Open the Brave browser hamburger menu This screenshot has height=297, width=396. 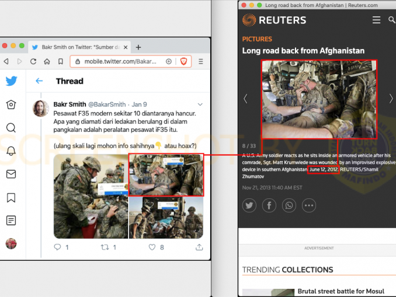coord(201,61)
